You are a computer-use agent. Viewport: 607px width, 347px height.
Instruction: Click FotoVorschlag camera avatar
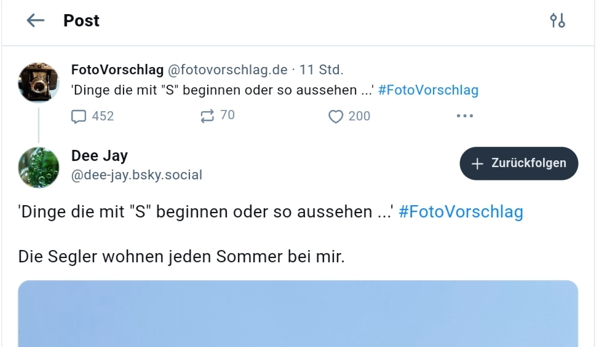pos(39,82)
